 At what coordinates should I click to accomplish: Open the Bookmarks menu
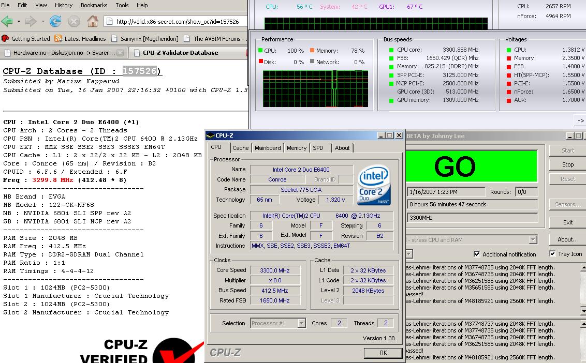94,5
